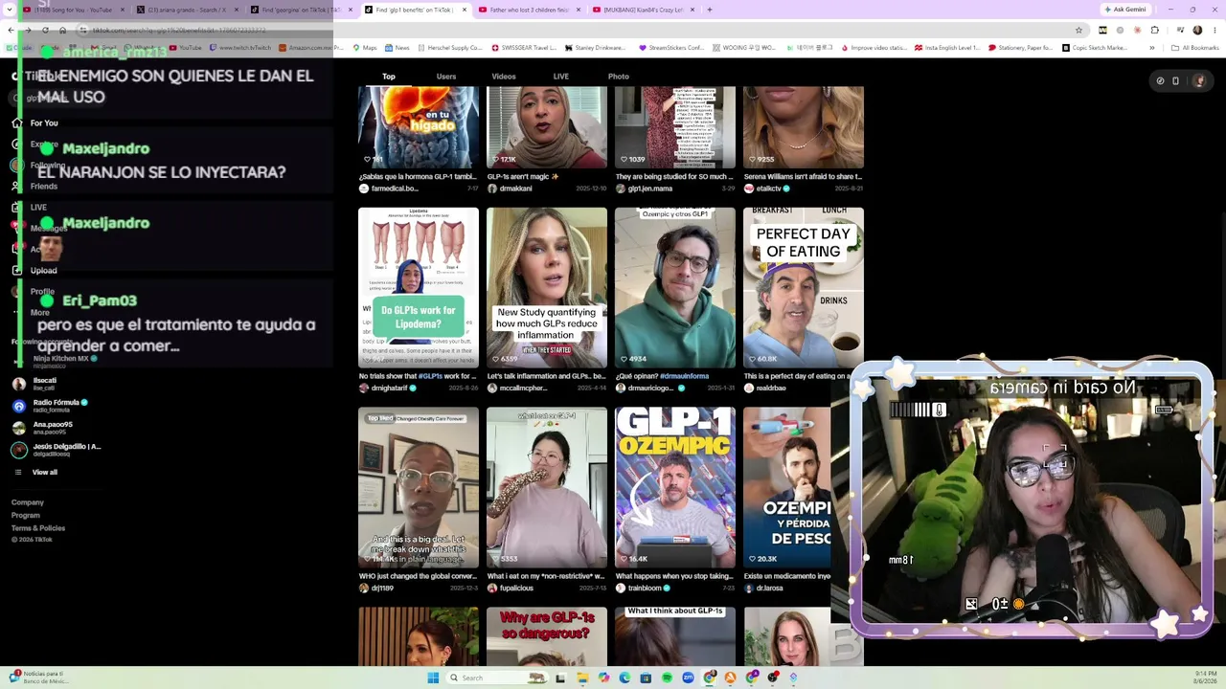
Task: Switch to the LIVE search tab
Action: 561,77
